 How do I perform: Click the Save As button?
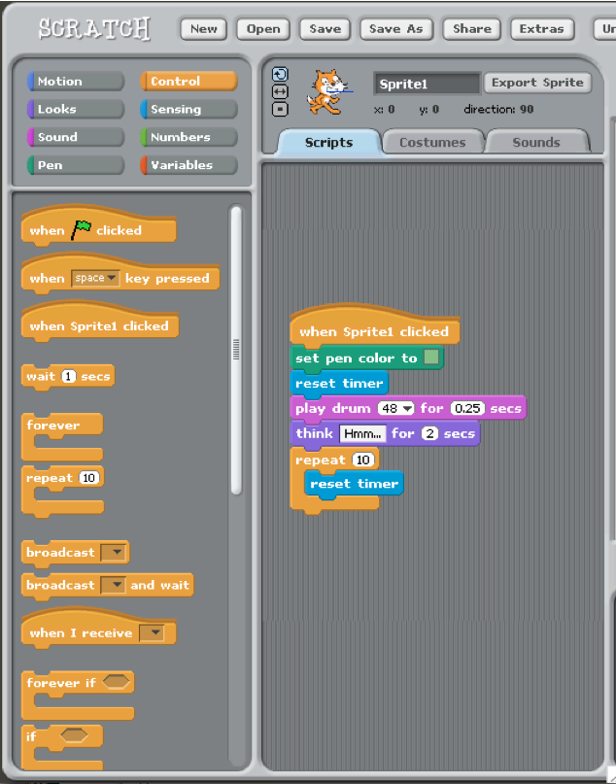(x=396, y=29)
